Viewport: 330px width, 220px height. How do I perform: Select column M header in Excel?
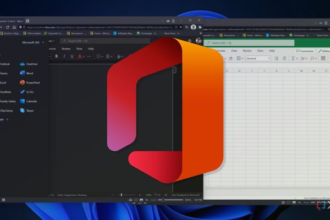(301, 71)
